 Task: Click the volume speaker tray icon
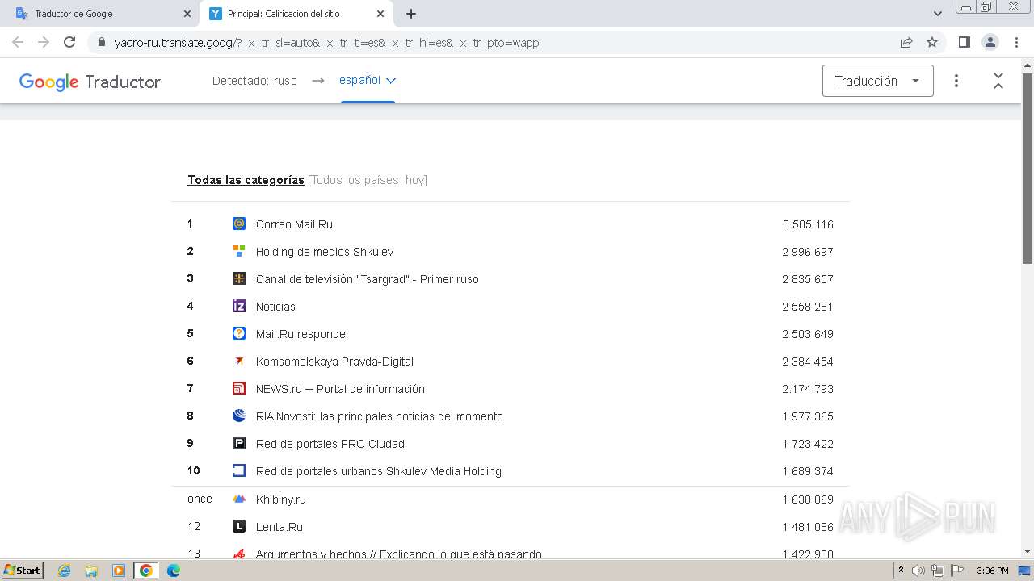click(918, 571)
